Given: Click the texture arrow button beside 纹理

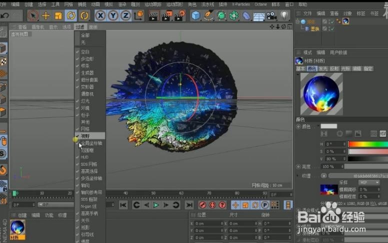Looking at the screenshot, I should 323,176.
